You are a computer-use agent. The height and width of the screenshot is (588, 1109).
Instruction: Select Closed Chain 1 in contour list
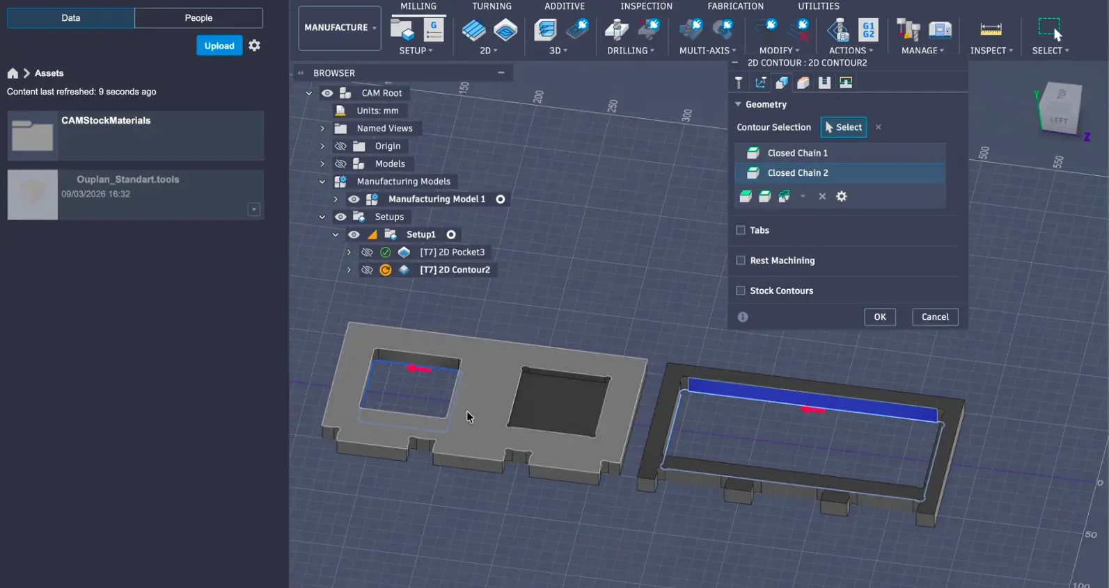click(840, 153)
